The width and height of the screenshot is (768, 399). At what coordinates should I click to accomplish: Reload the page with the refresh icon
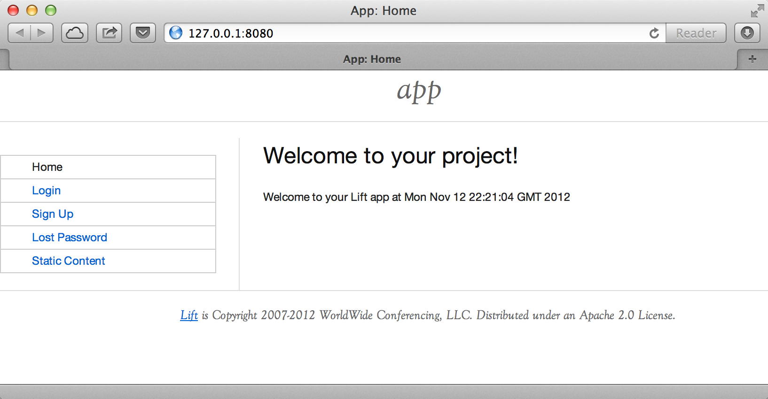pyautogui.click(x=654, y=33)
